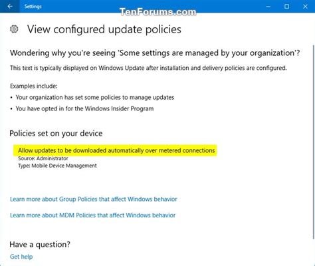Click the View configured update policies heading
Screen dimensions: 315x266
[104, 29]
